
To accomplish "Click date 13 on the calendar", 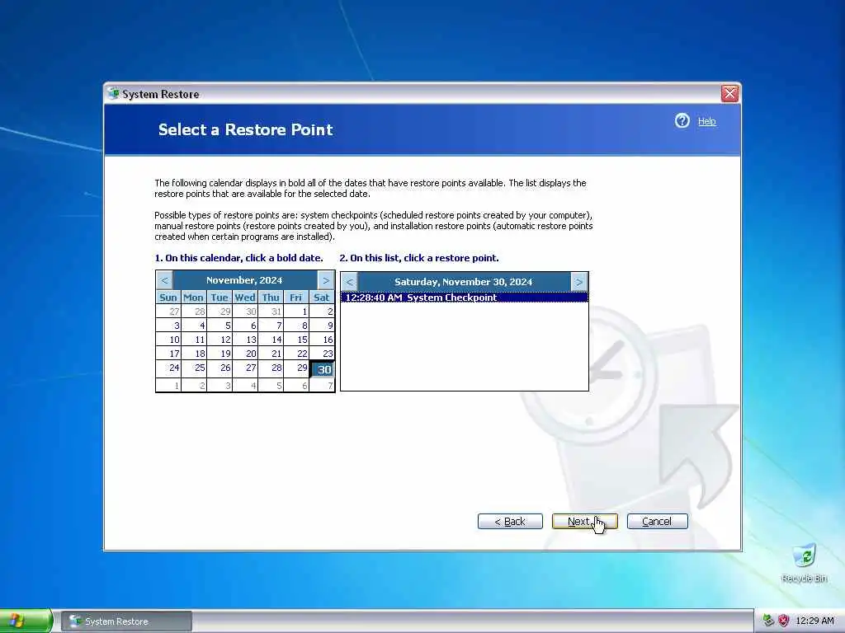I will 246,339.
